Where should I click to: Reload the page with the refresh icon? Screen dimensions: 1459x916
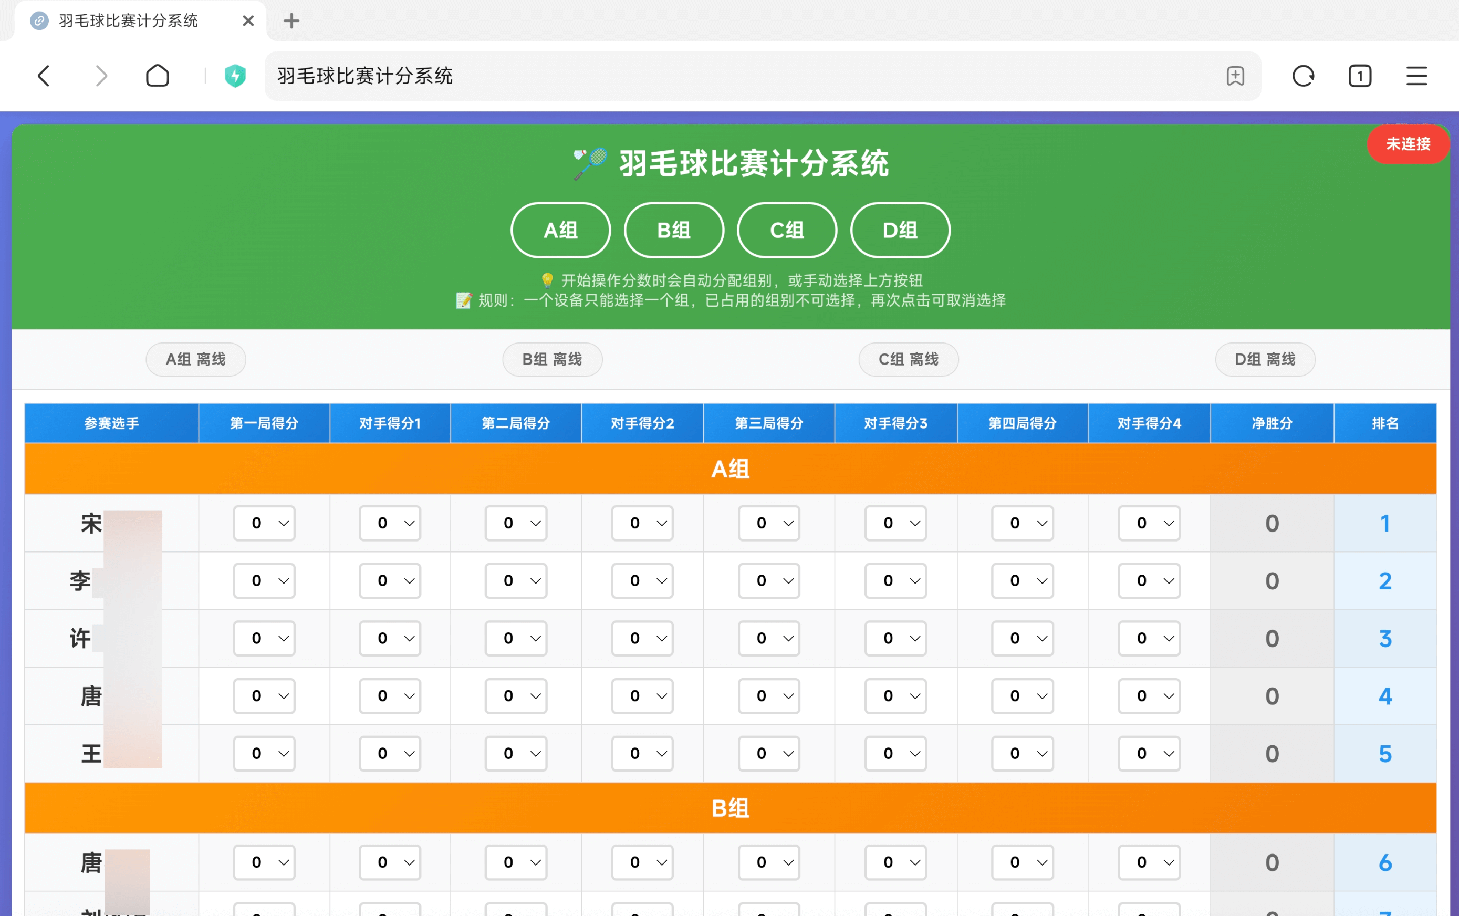1302,76
